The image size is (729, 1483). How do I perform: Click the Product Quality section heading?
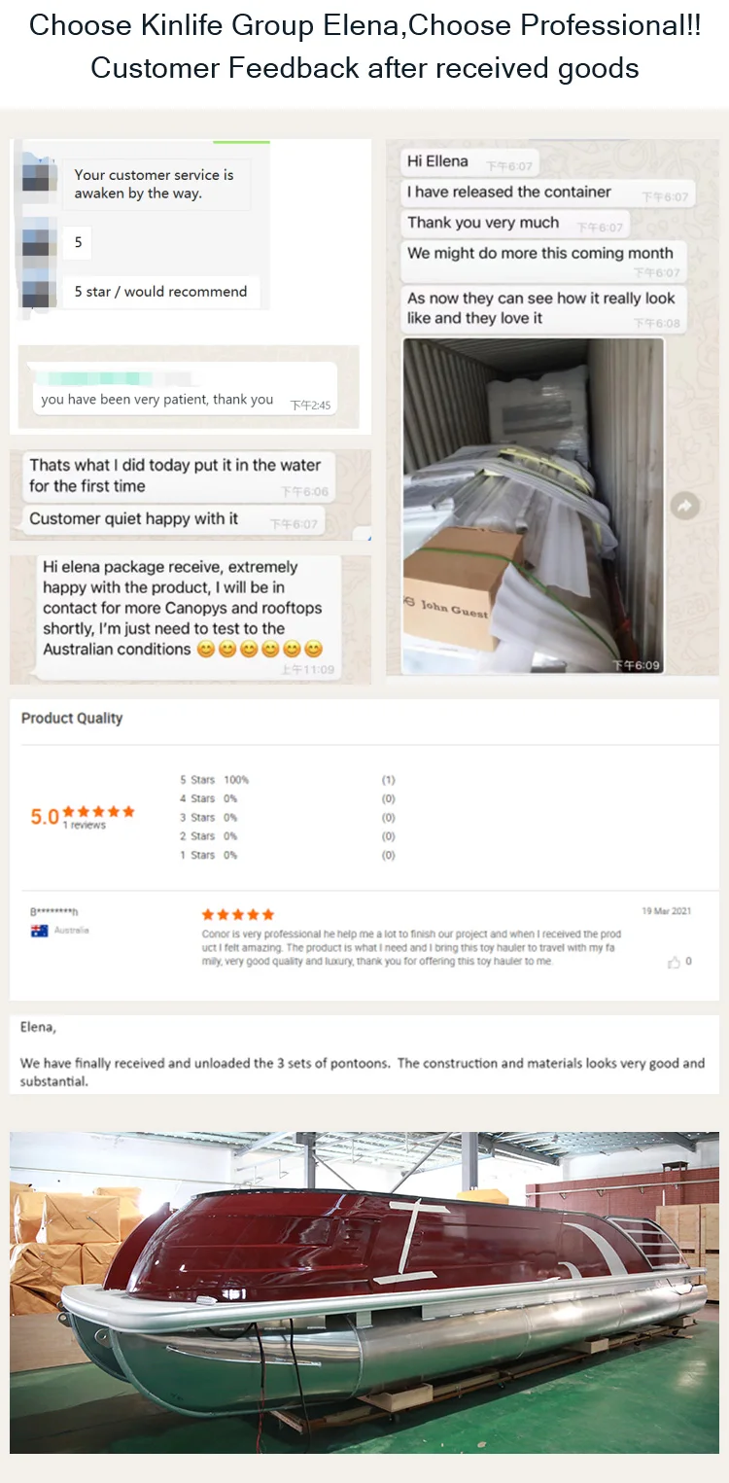pyautogui.click(x=72, y=718)
